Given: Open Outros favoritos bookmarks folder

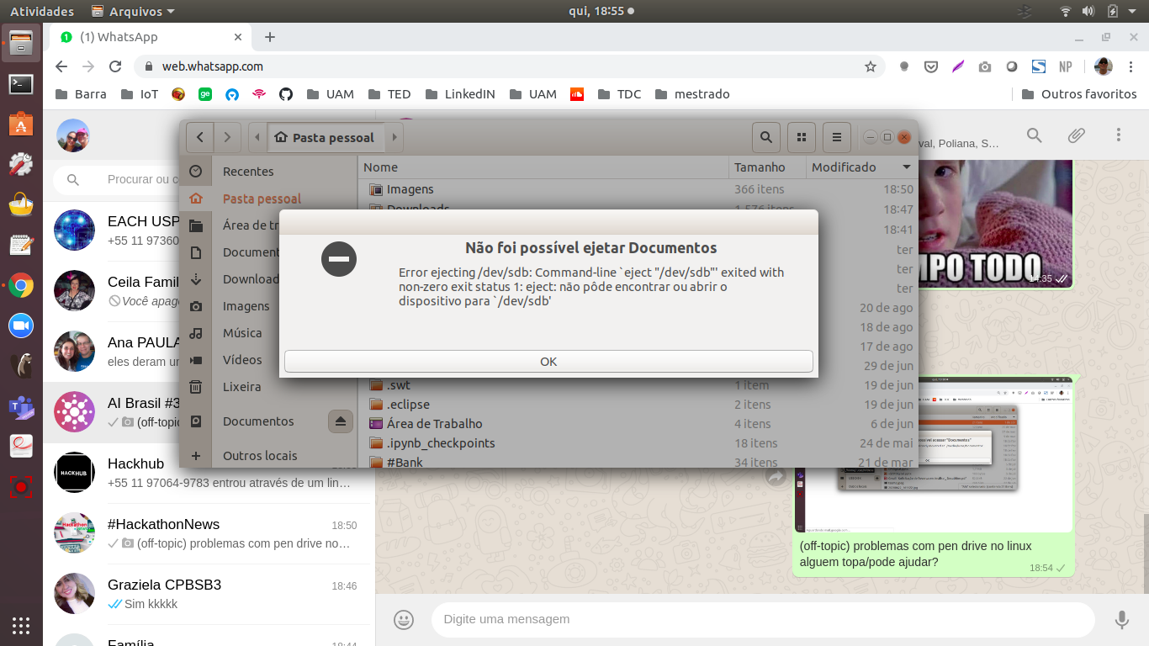Looking at the screenshot, I should 1078,94.
